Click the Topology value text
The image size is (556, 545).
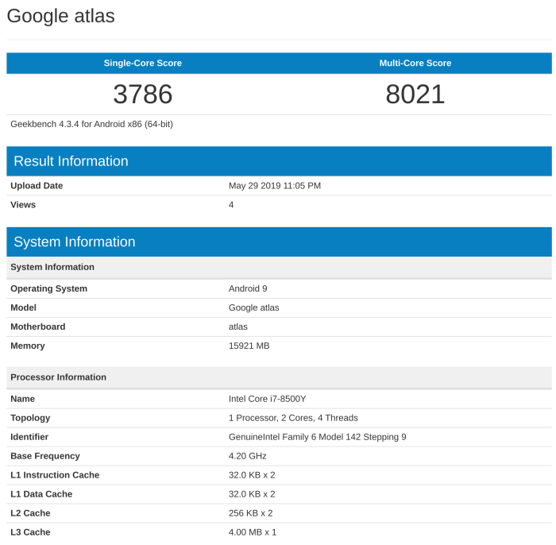tap(293, 418)
